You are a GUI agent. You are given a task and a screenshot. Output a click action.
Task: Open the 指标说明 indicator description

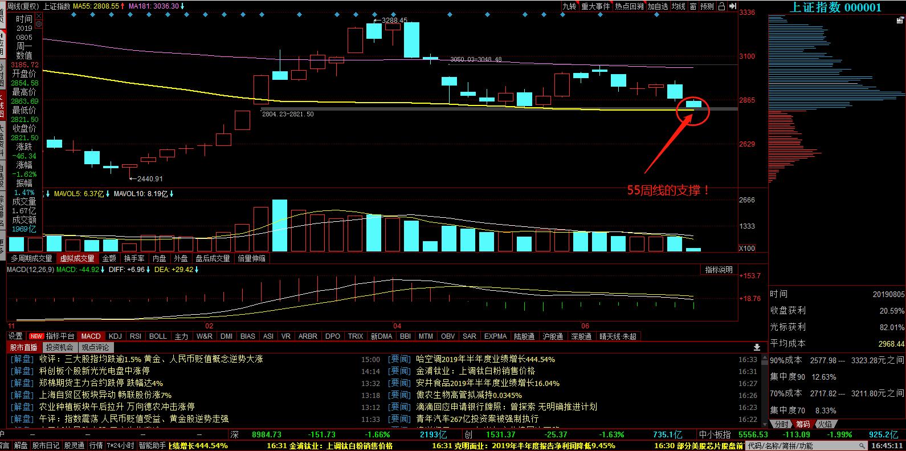point(719,270)
